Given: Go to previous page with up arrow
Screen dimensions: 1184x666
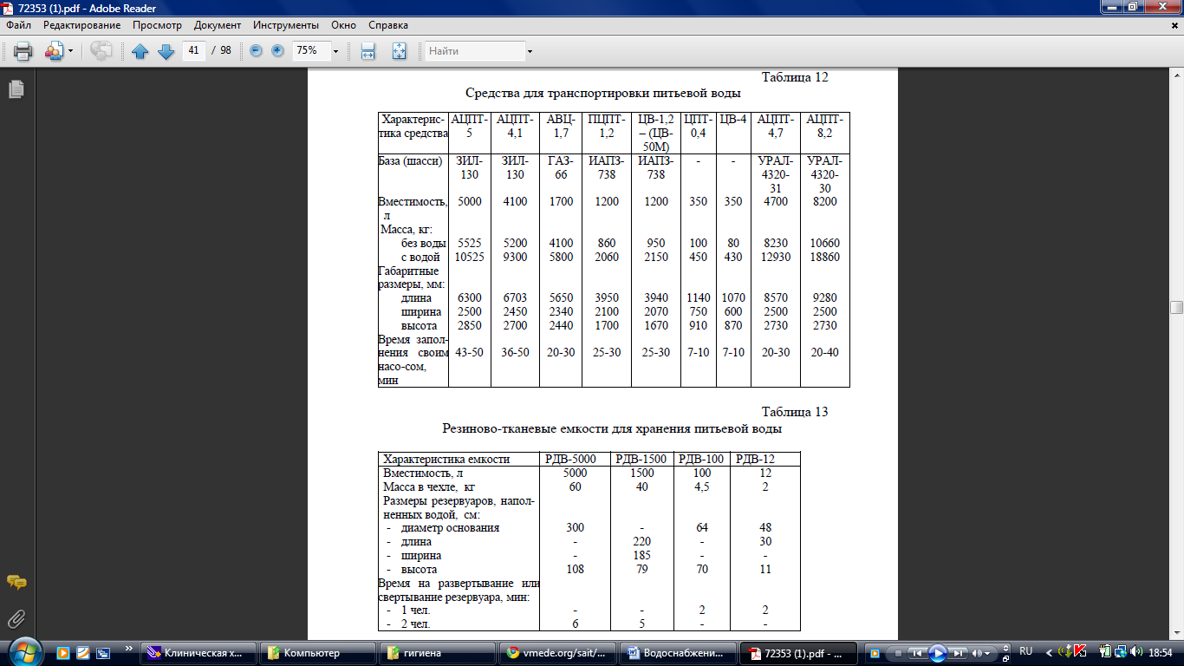Looking at the screenshot, I should pyautogui.click(x=140, y=51).
